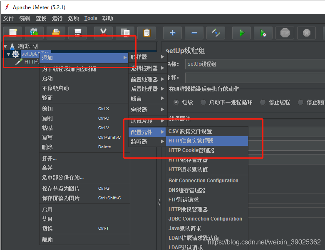The image size is (325, 250).
Task: Choose HTTP请求默认值
Action: (x=207, y=169)
